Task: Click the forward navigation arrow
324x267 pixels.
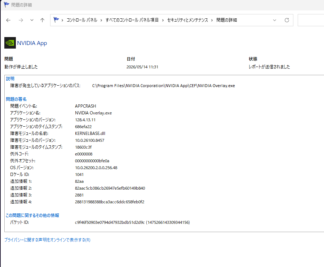Action: click(21, 20)
